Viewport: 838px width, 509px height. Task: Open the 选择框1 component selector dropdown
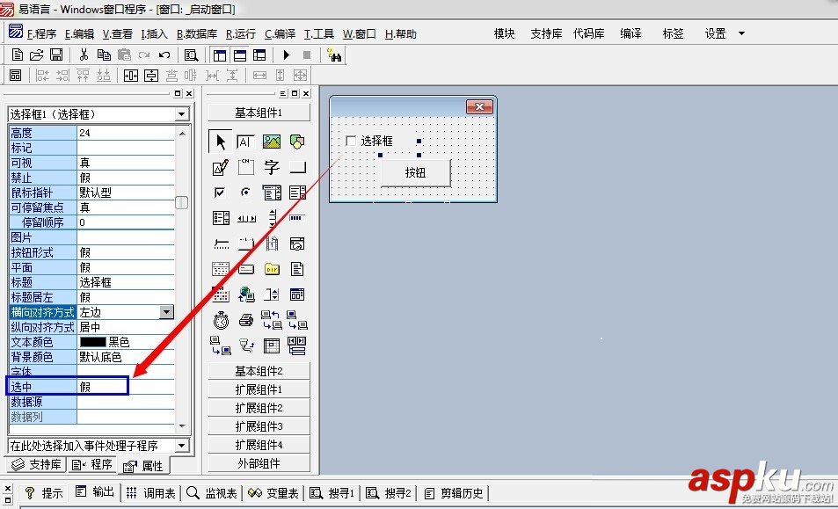click(181, 114)
